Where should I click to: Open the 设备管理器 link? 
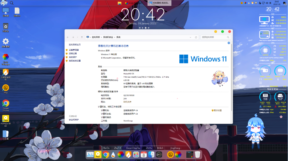pyautogui.click(x=74, y=50)
